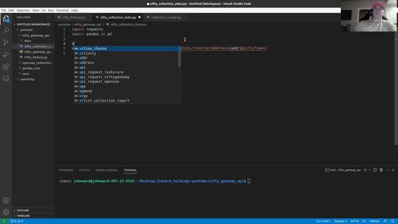Expand the Timeline section
This screenshot has width=398, height=224.
[34, 216]
